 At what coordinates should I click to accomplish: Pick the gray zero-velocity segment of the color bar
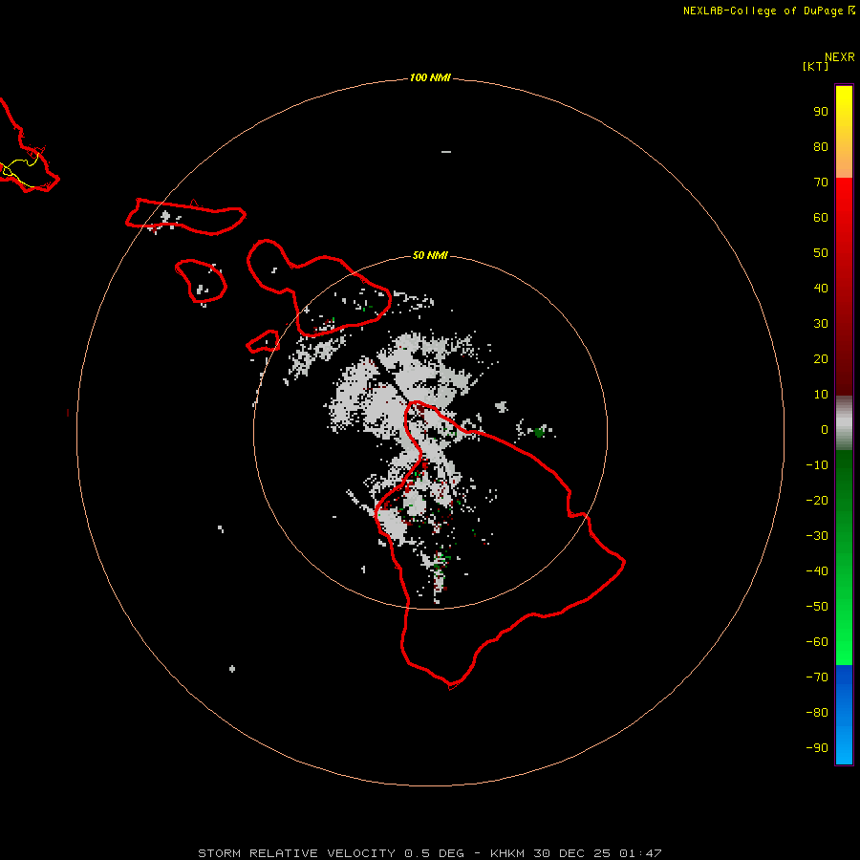844,423
